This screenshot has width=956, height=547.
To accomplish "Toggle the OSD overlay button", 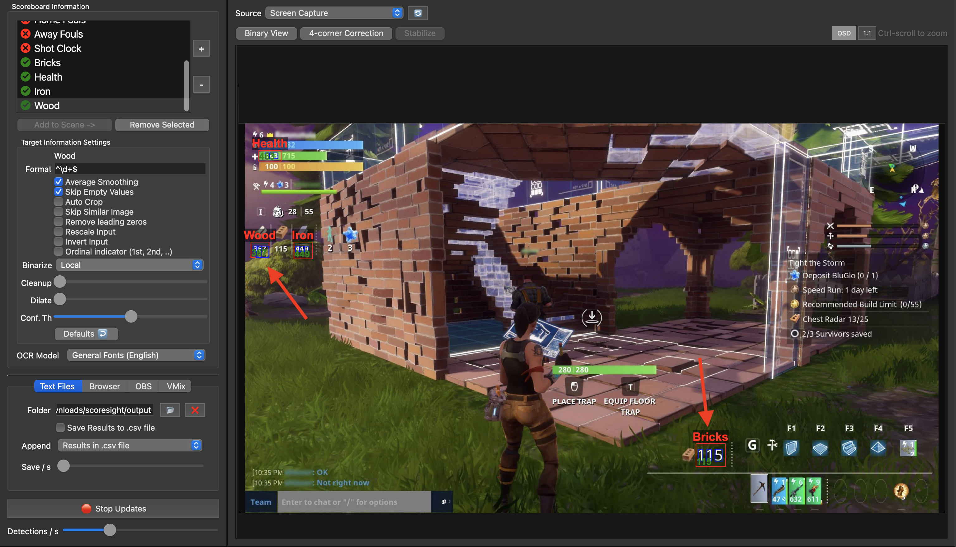I will point(844,33).
